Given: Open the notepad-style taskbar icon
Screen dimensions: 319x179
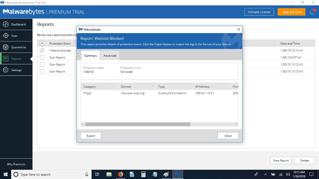Looking at the screenshot, I should (155, 174).
